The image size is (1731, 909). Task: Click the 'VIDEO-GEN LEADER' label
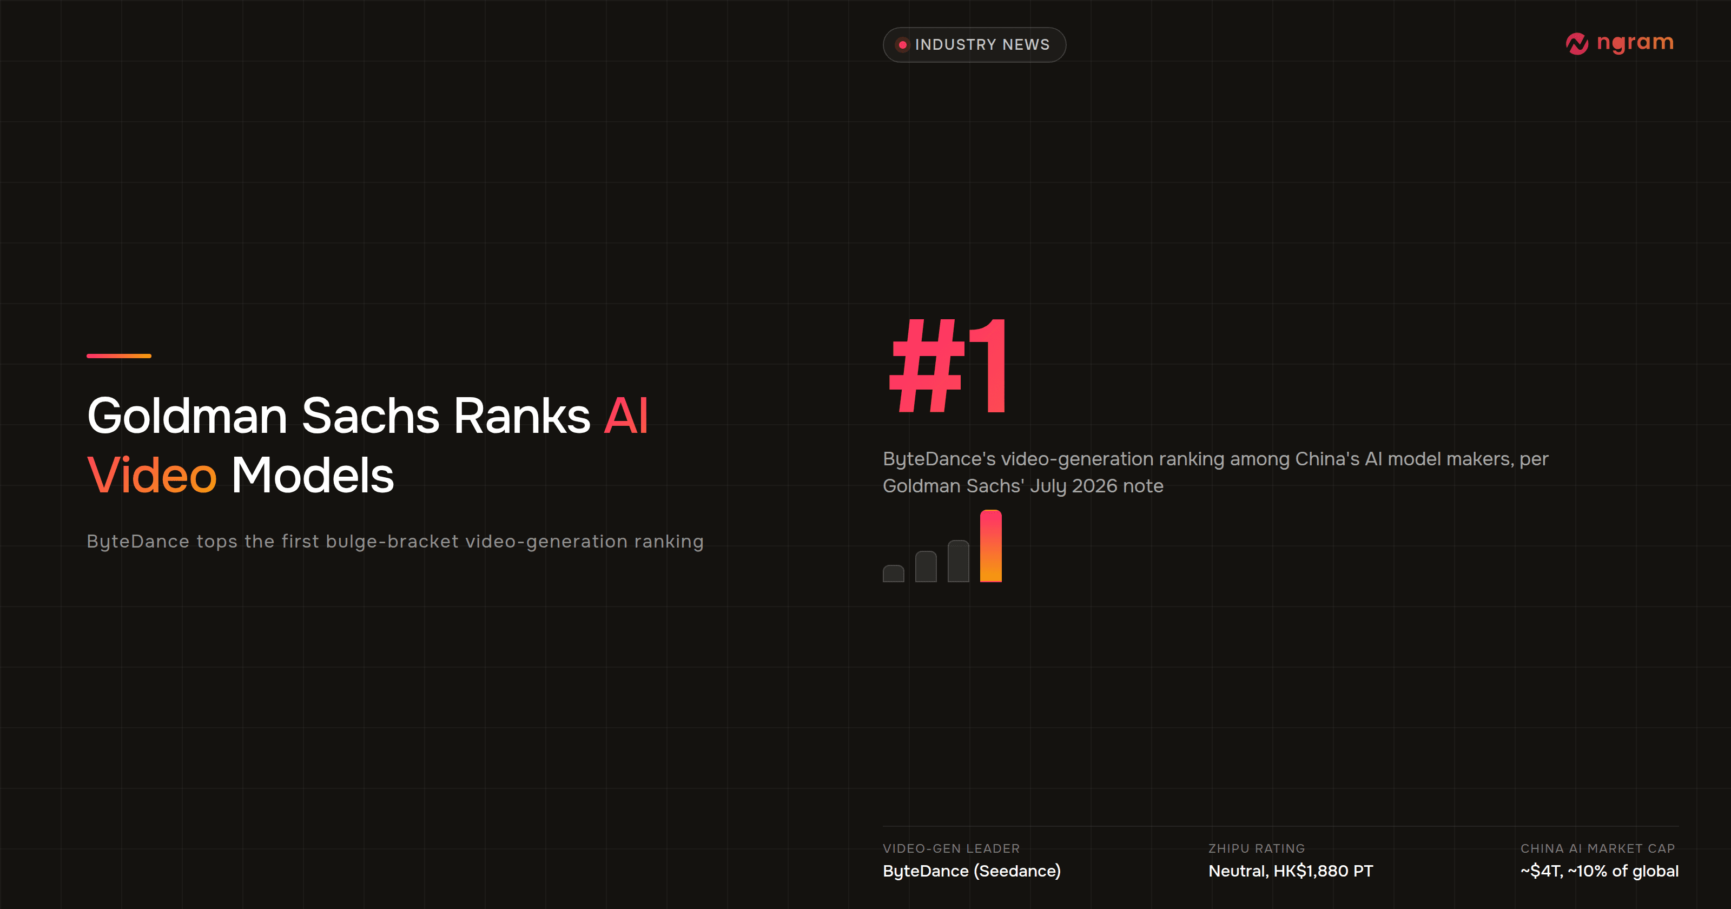pos(951,848)
